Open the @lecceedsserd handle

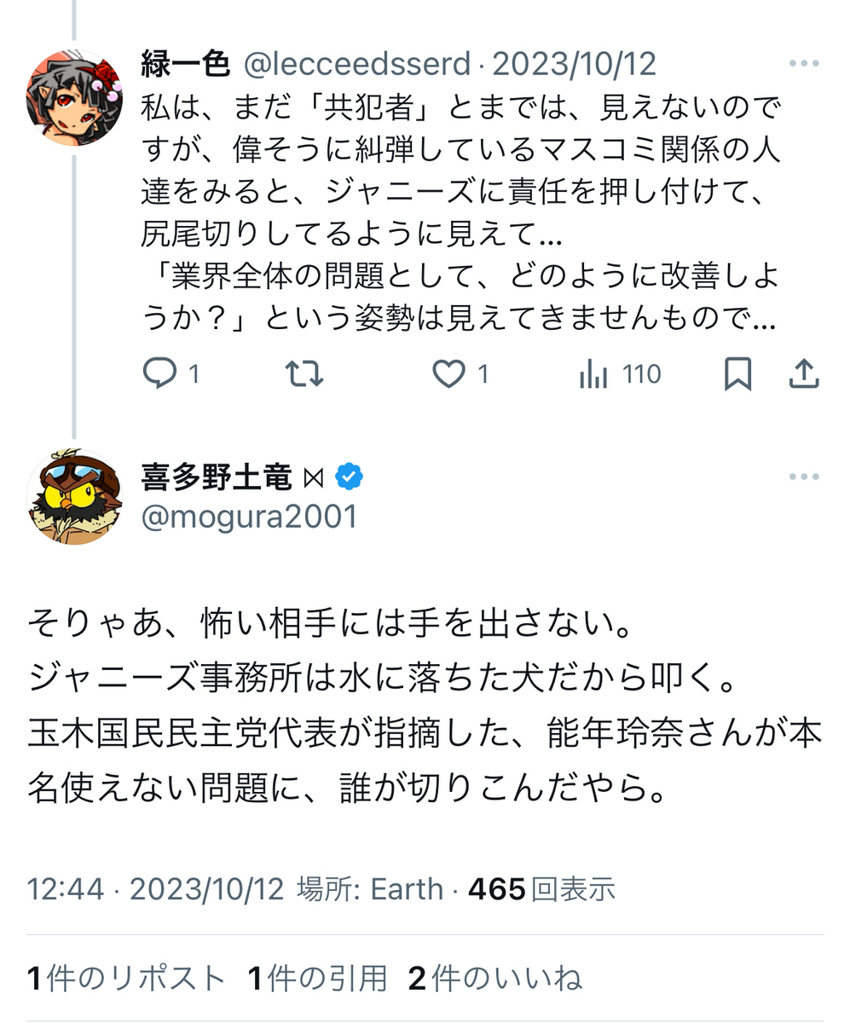coord(357,64)
